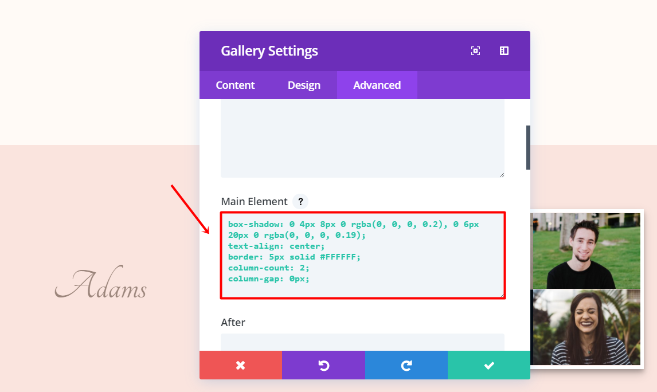Expand the Gallery Settings modal to fullscreen

(x=475, y=51)
